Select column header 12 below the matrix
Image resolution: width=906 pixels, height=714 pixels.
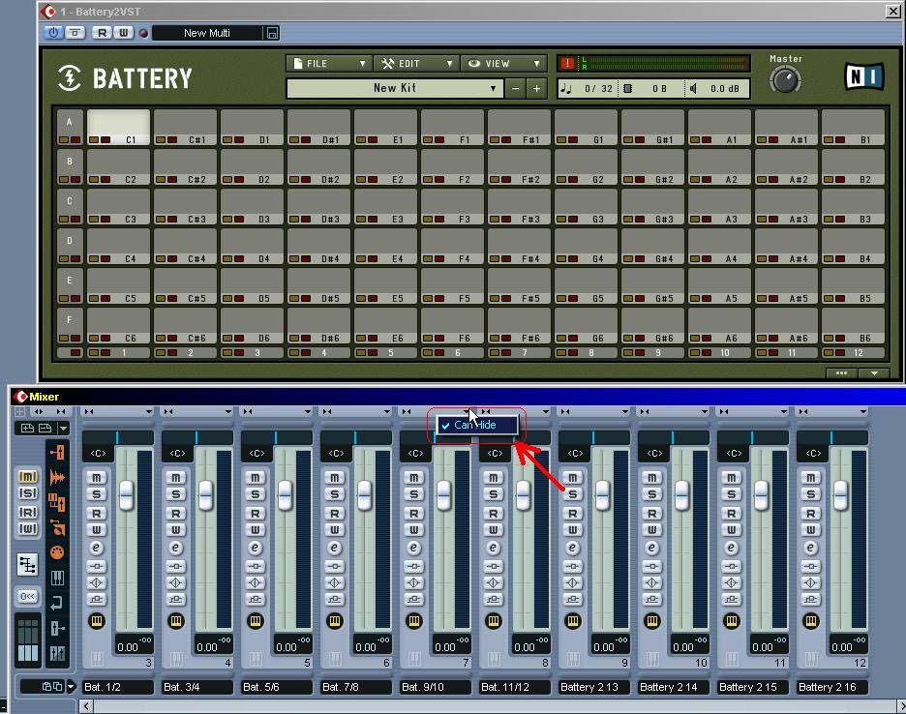pyautogui.click(x=853, y=352)
